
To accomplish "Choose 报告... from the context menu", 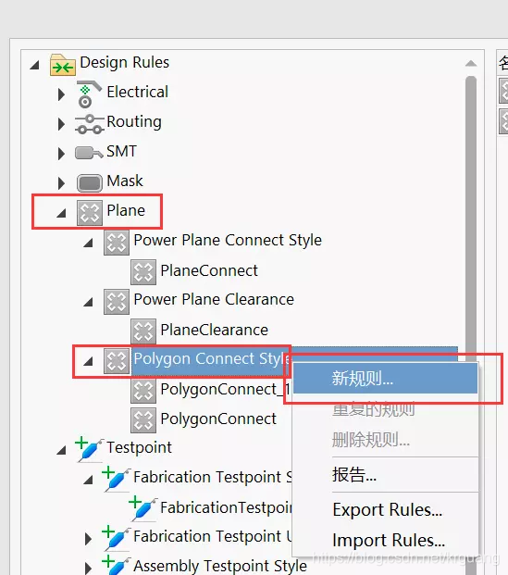I will (354, 474).
